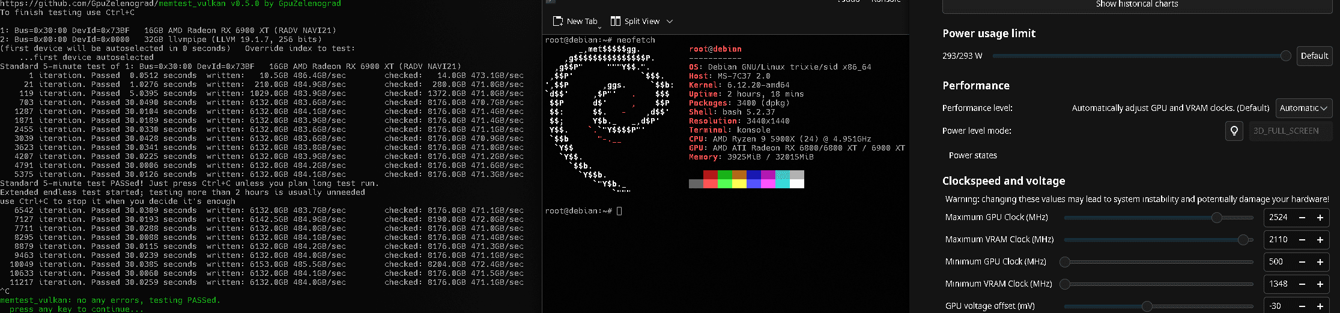Image resolution: width=1340 pixels, height=313 pixels.
Task: Increase Maximum VRAM Clock with the plus button
Action: pyautogui.click(x=1320, y=240)
